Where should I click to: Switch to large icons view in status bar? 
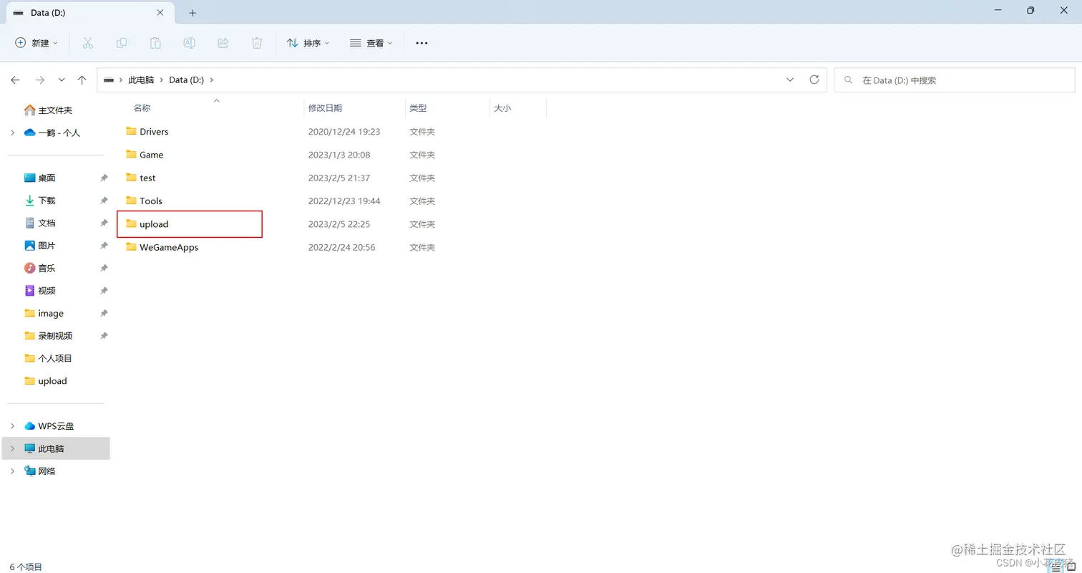(1071, 567)
